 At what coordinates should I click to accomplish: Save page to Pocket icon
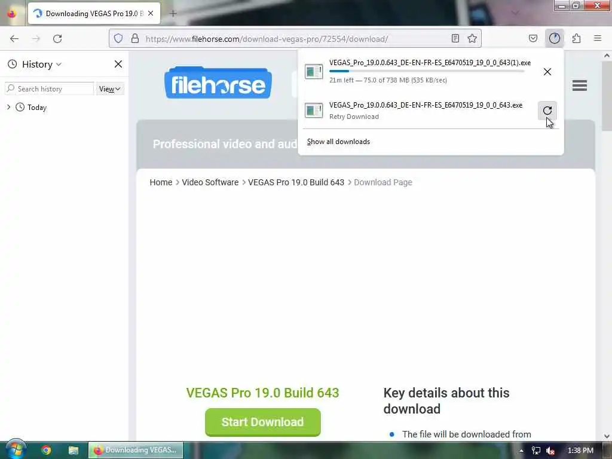click(533, 38)
